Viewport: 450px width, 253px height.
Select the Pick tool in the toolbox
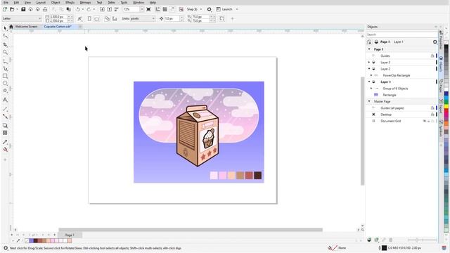[x=5, y=28]
